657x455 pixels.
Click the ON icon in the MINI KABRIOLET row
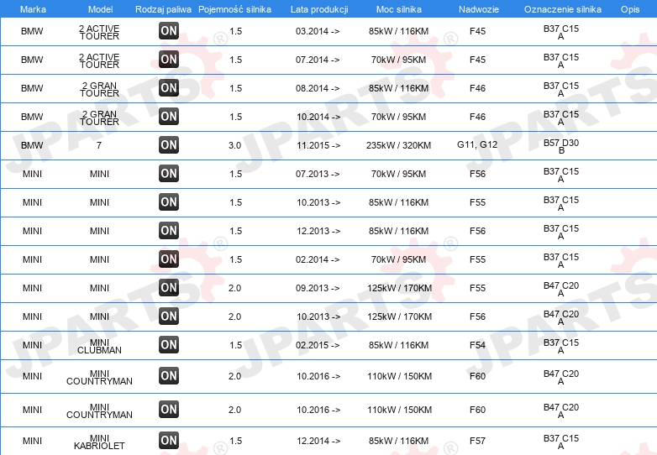(x=169, y=441)
